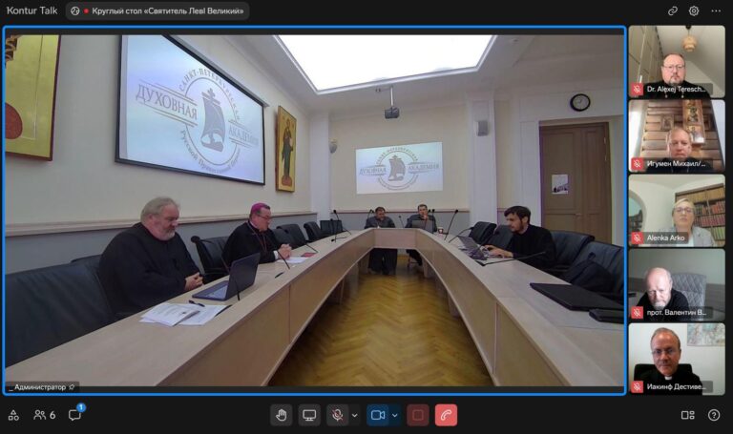Click the red recording indicator dot
The width and height of the screenshot is (733, 434).
tap(86, 10)
